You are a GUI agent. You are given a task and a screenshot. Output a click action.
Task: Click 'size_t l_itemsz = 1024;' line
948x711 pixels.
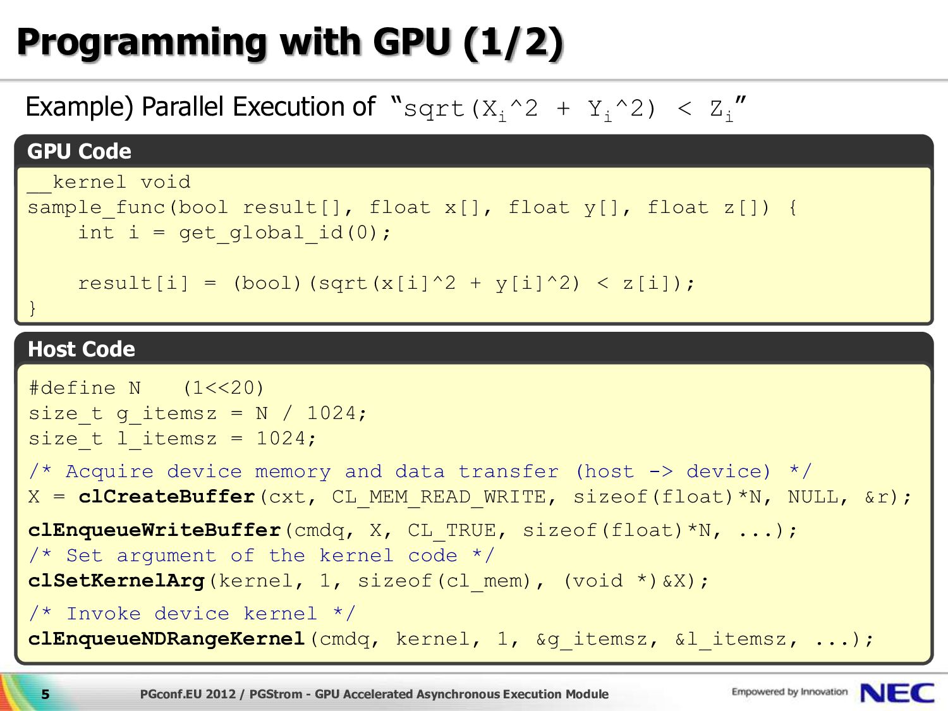[x=173, y=439]
